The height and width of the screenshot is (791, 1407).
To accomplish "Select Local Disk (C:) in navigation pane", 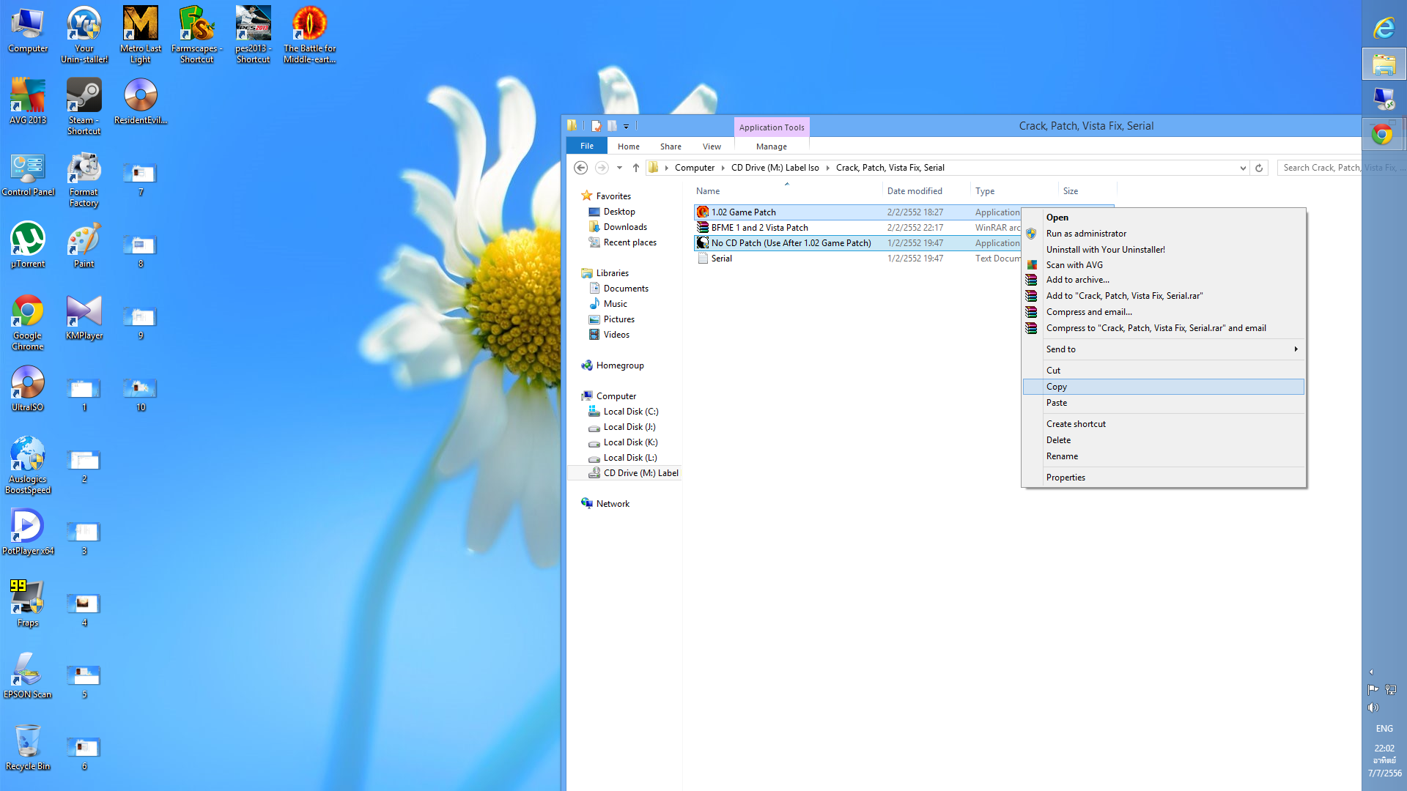I will pos(630,412).
